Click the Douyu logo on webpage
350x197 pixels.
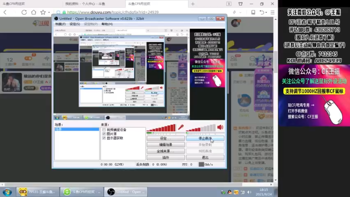click(x=41, y=23)
